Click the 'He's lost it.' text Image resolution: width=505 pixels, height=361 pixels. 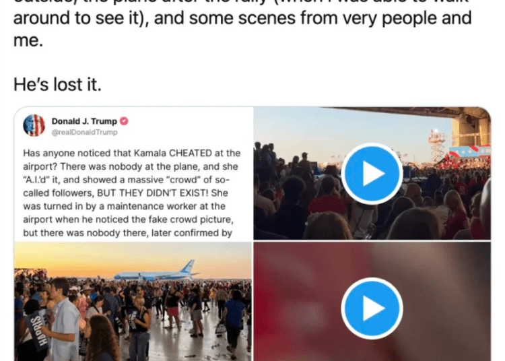pos(57,85)
